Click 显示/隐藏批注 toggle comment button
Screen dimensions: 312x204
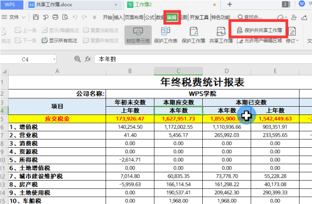pyautogui.click(x=60, y=30)
